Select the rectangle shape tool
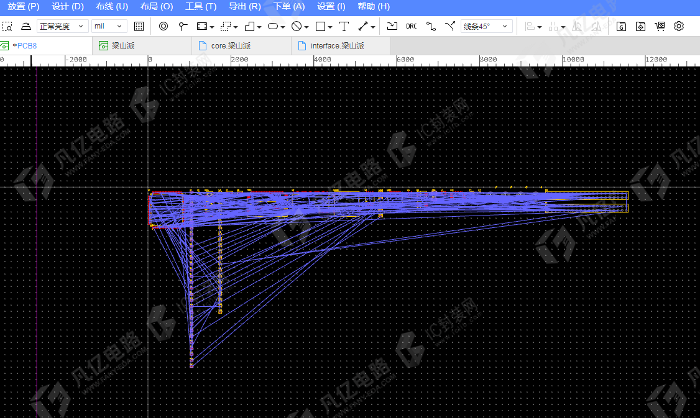Image resolution: width=700 pixels, height=418 pixels. pos(320,26)
